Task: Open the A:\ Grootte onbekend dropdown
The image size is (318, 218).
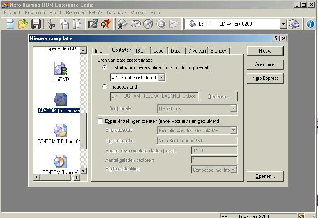Action: pyautogui.click(x=161, y=77)
